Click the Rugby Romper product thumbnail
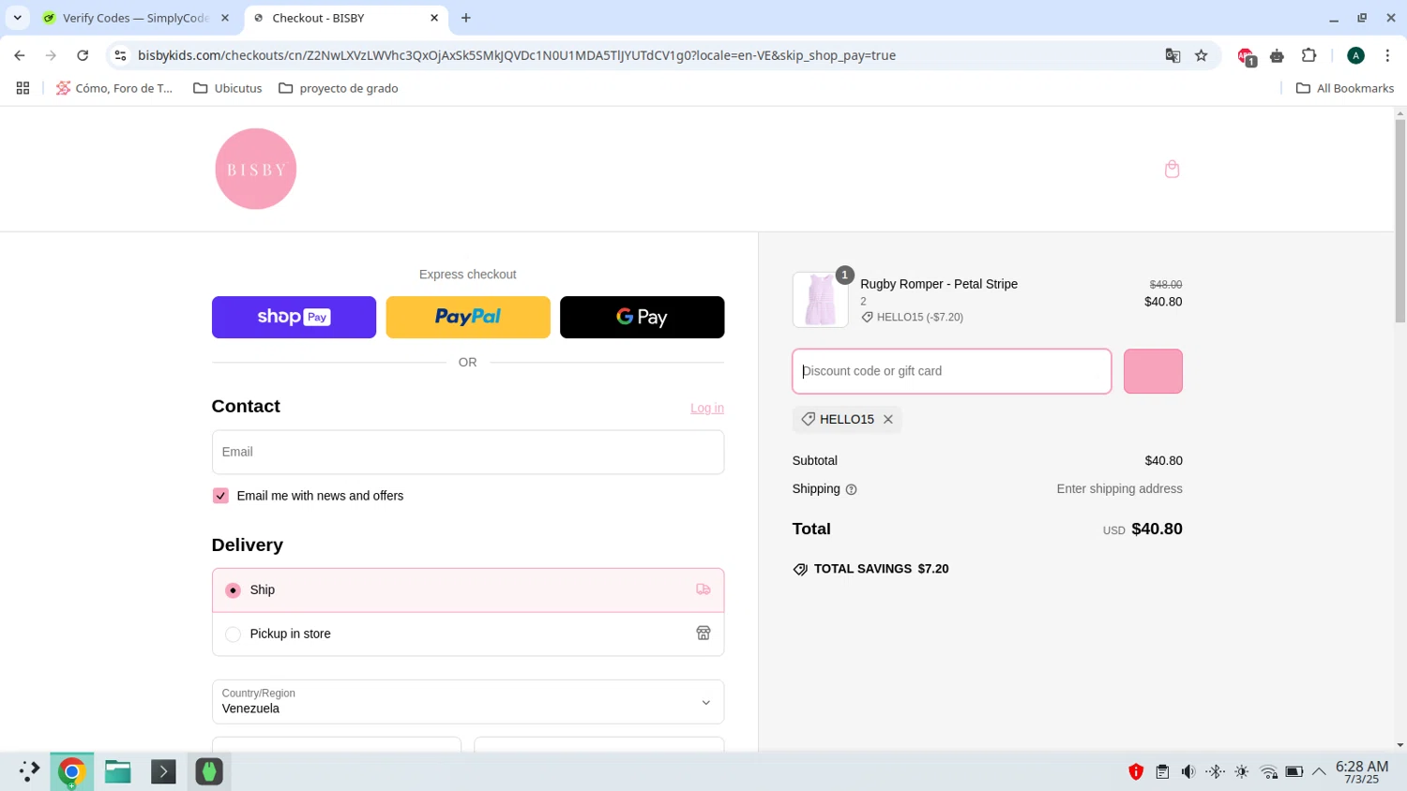 pyautogui.click(x=820, y=300)
